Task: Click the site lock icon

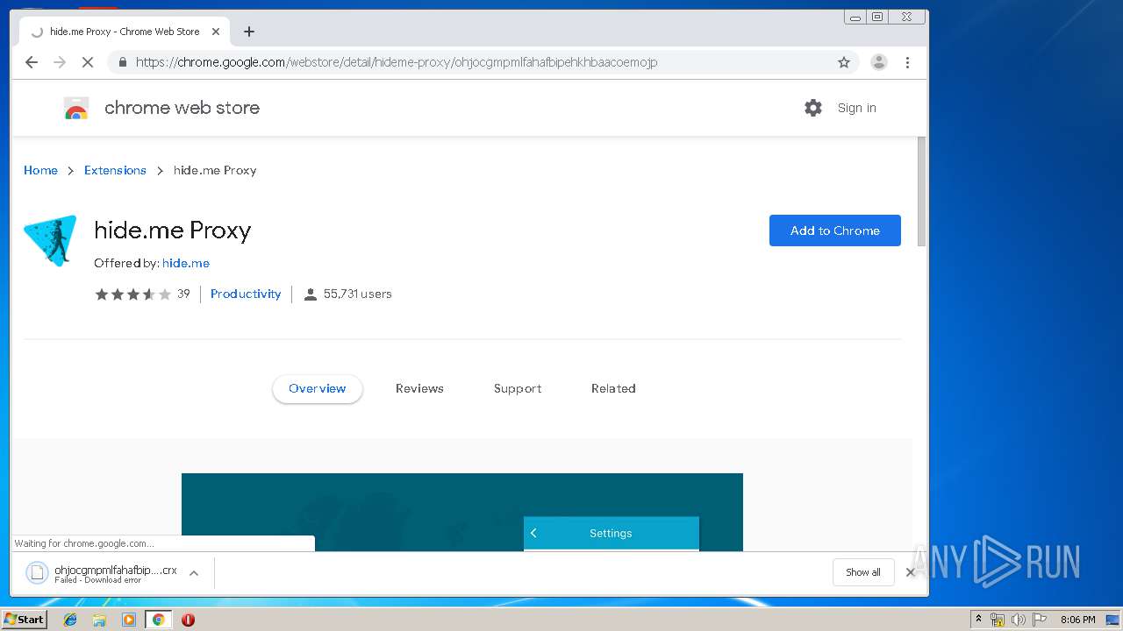Action: (x=122, y=62)
